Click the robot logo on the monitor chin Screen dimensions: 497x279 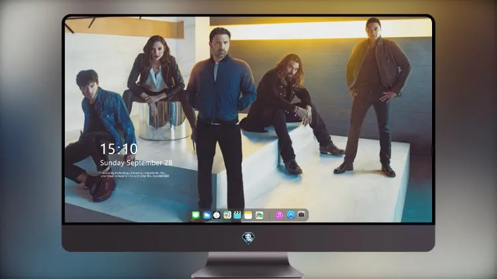(248, 238)
